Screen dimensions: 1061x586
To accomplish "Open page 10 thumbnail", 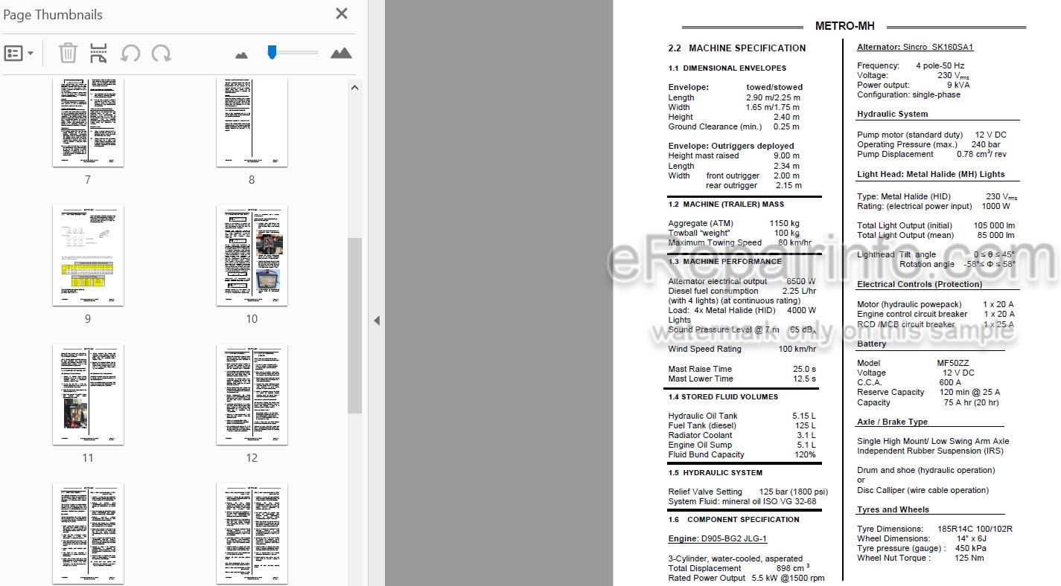I will 252,256.
